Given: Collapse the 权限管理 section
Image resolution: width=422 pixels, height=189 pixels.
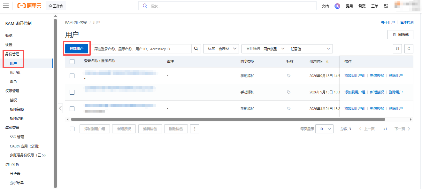Looking at the screenshot, I should click(x=12, y=91).
